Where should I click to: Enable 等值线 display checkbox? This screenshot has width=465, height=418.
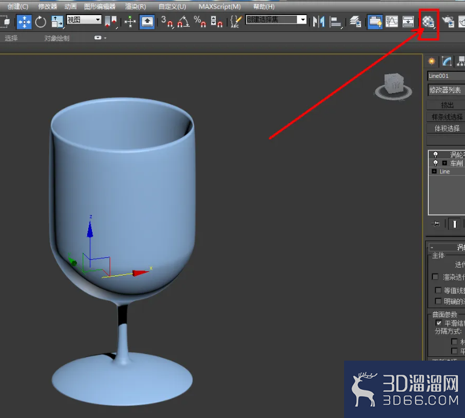(438, 290)
